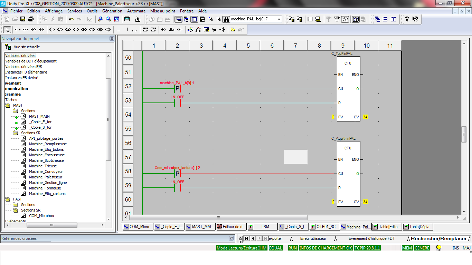The width and height of the screenshot is (472, 265).
Task: Select the normally closed contact tool
Action: point(25,30)
